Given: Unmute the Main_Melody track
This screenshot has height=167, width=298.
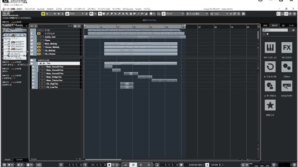Looking at the screenshot, I should pos(39,44).
